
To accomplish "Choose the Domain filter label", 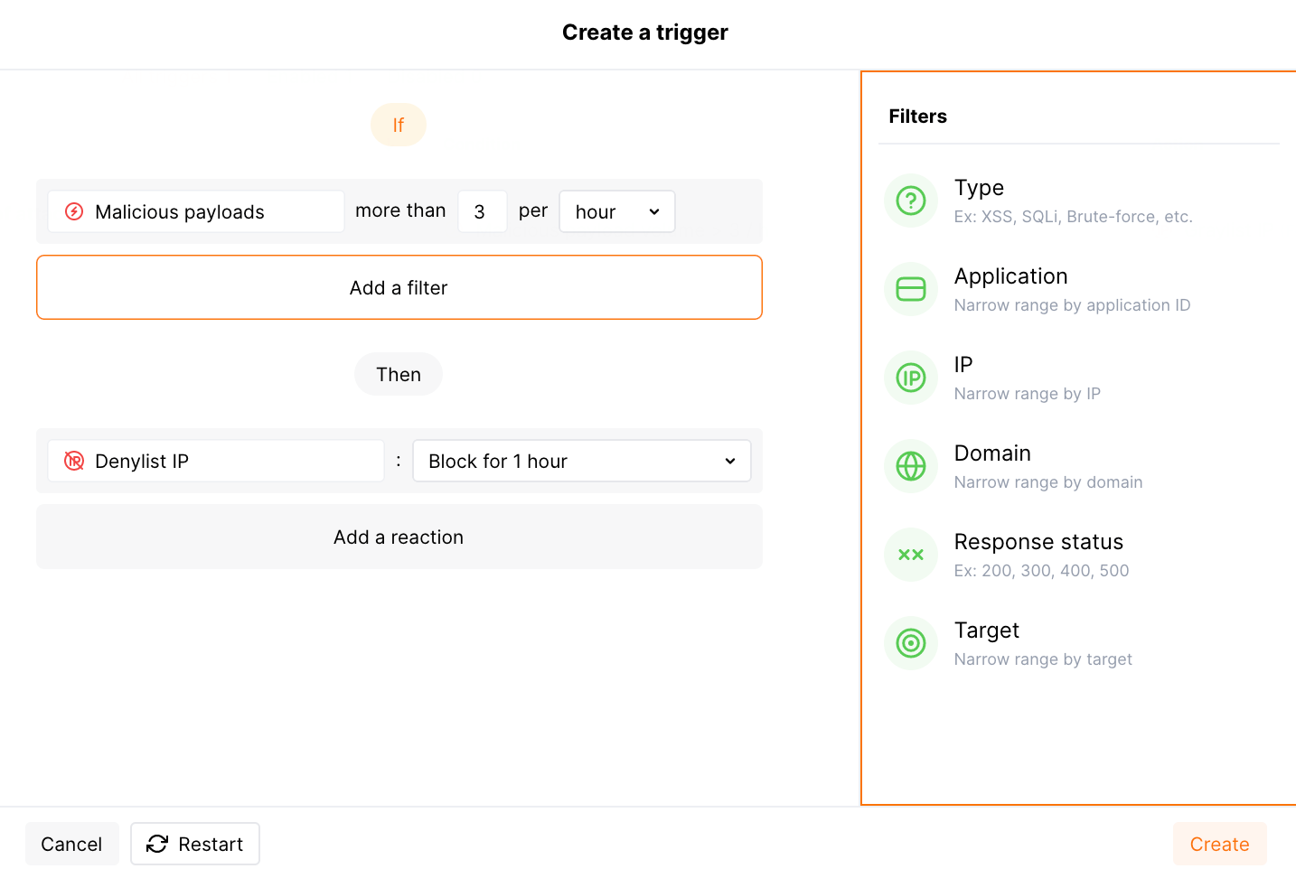I will (992, 453).
